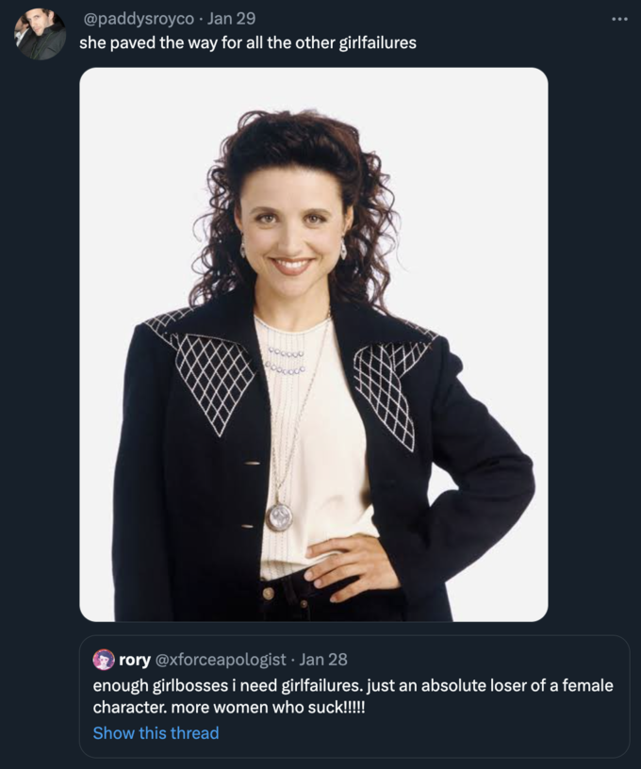
Task: Click the round pendant necklace in the photo
Action: point(280,516)
